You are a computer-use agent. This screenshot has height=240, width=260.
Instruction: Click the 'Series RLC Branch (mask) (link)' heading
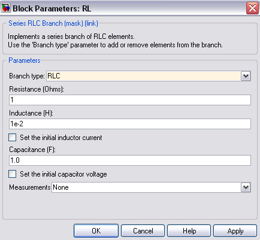point(53,23)
